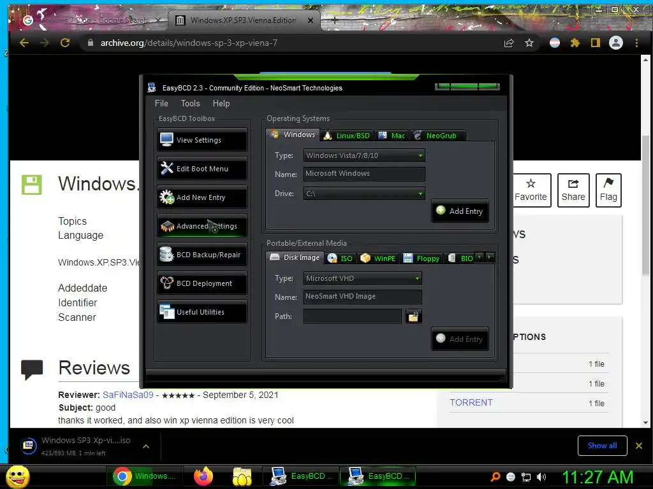This screenshot has width=653, height=489.
Task: Flag this archive.org item
Action: click(x=608, y=190)
